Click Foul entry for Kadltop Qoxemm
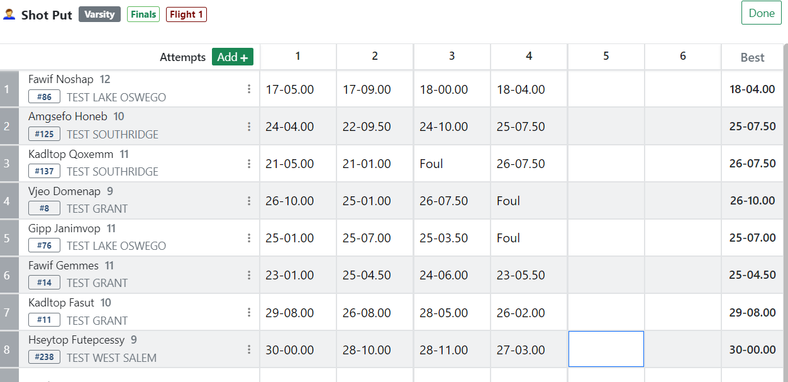The height and width of the screenshot is (382, 788). point(431,164)
